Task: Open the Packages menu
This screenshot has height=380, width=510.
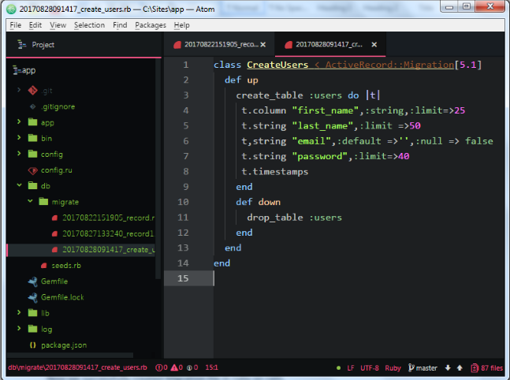Action: coord(150,25)
